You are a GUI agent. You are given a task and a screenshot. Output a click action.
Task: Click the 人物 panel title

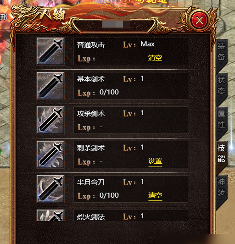click(52, 15)
